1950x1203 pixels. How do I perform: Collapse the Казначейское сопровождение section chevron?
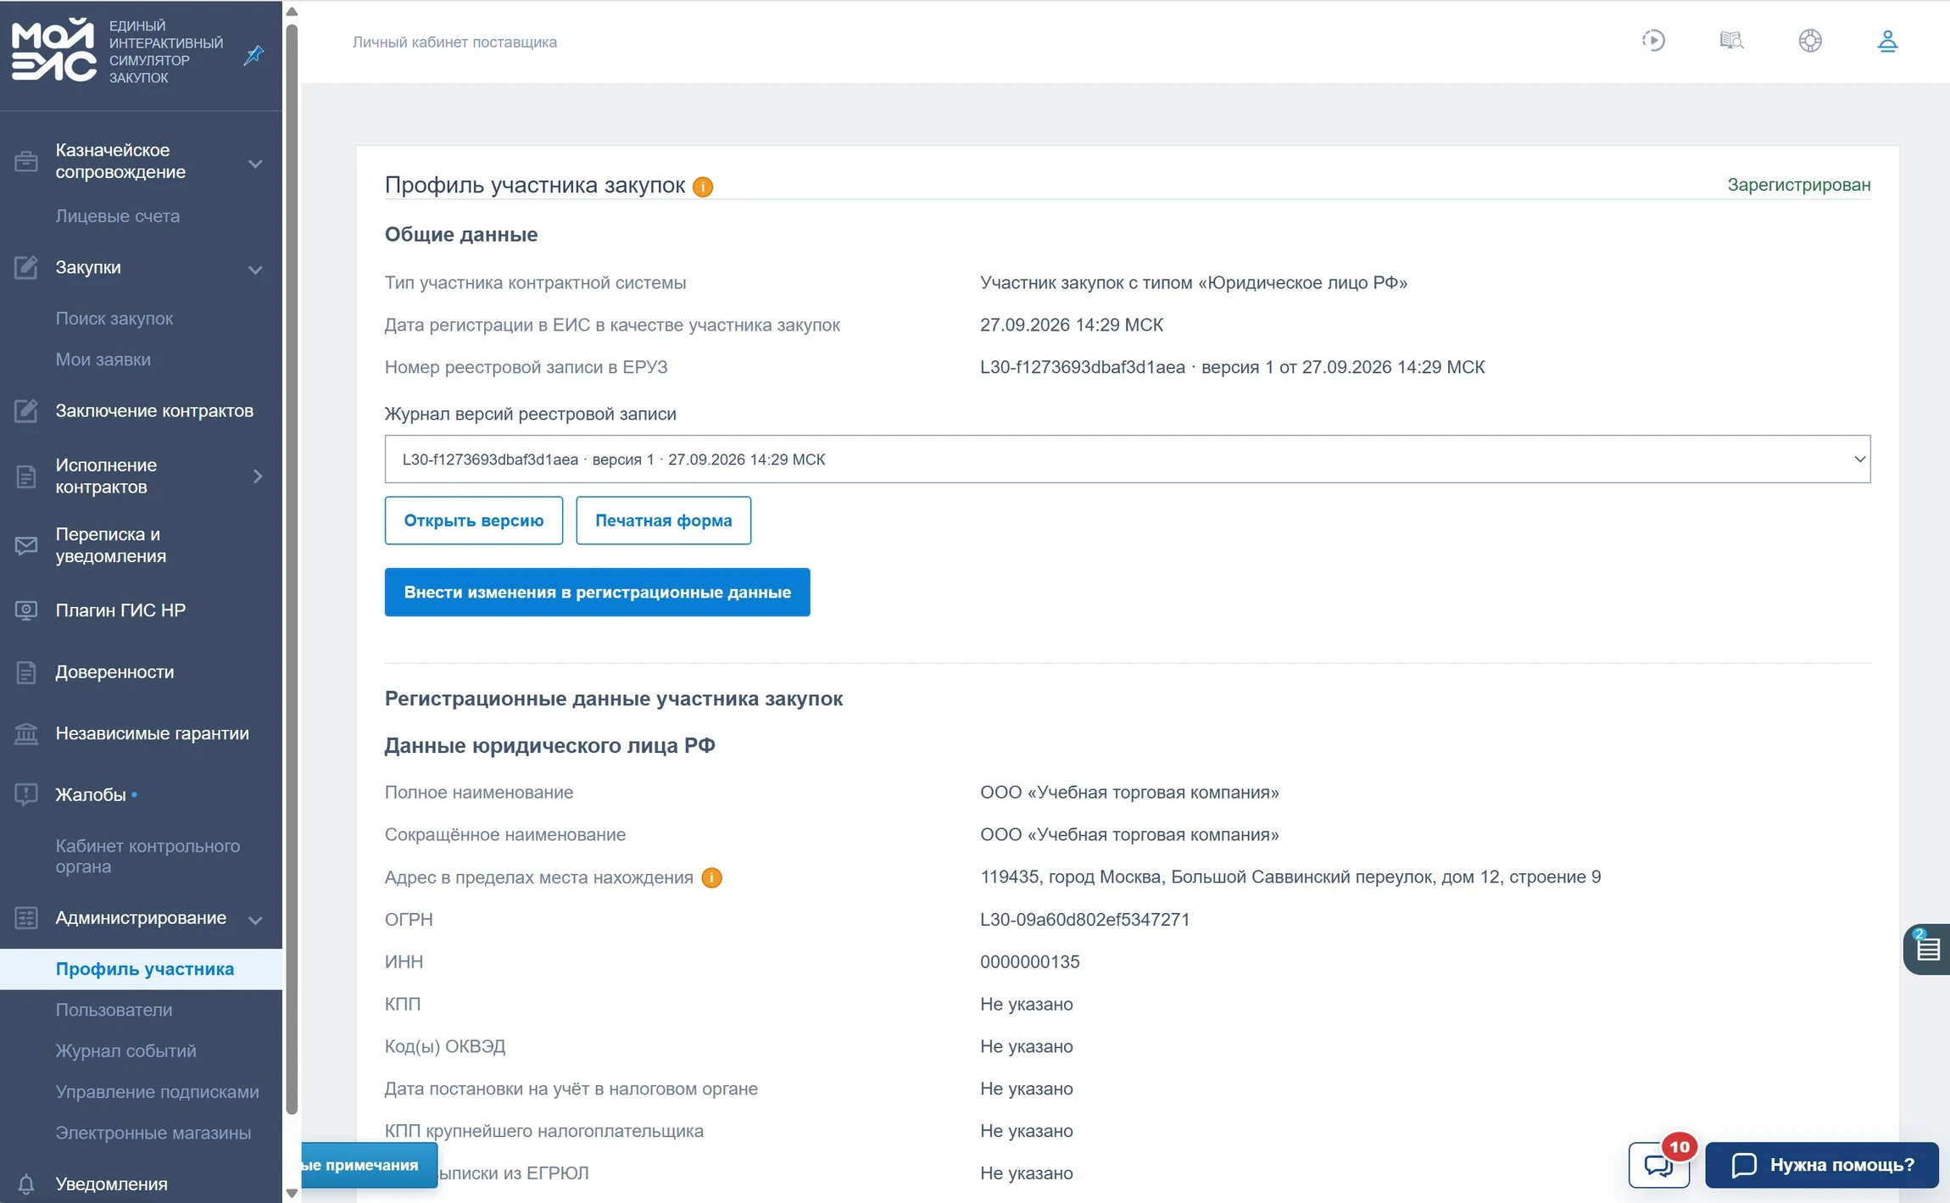coord(255,163)
